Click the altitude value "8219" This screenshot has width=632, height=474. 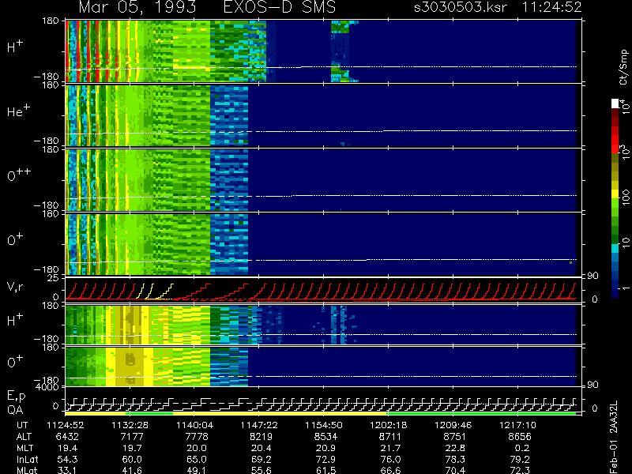pos(261,437)
